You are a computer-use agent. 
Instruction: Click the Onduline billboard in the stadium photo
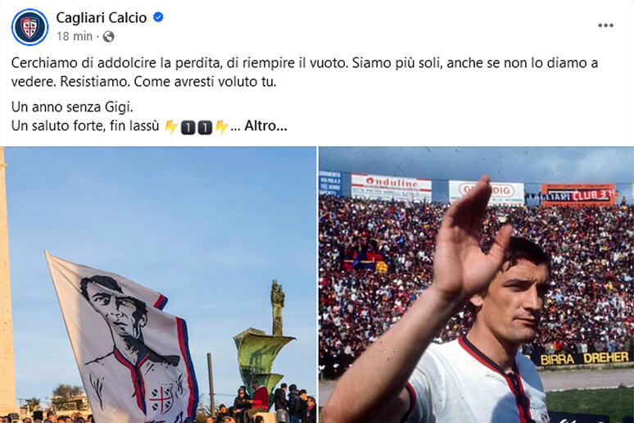[391, 189]
